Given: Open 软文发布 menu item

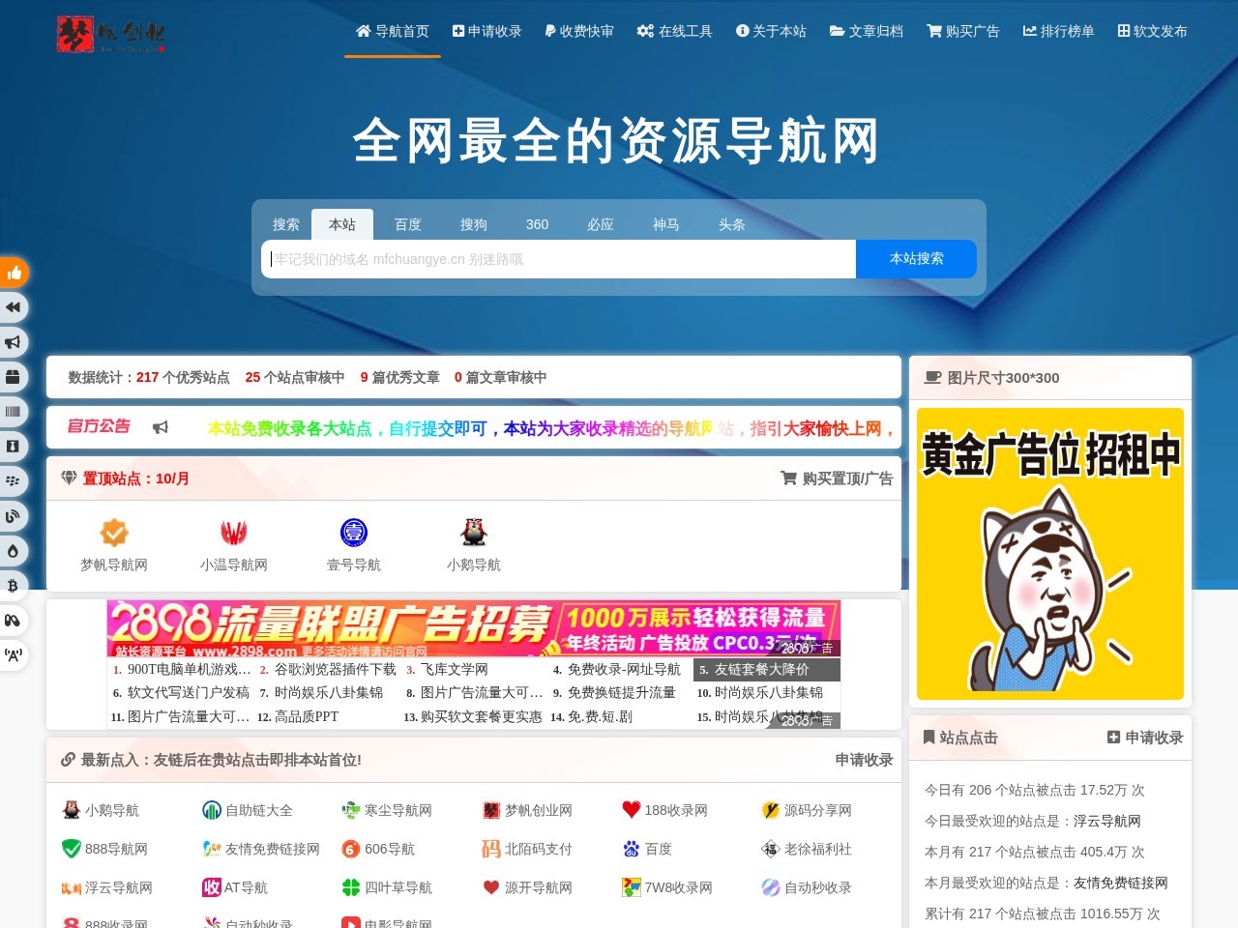Looking at the screenshot, I should pos(1153,31).
